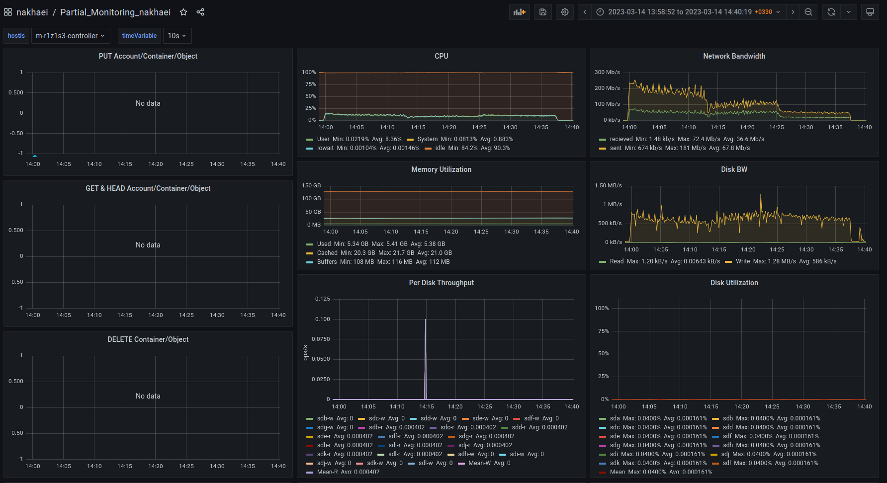Click the nakhaei folder breadcrumb link
887x483 pixels.
tap(32, 12)
